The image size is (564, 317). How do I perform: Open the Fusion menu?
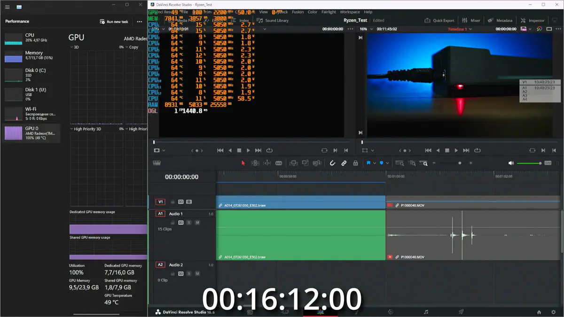[298, 12]
